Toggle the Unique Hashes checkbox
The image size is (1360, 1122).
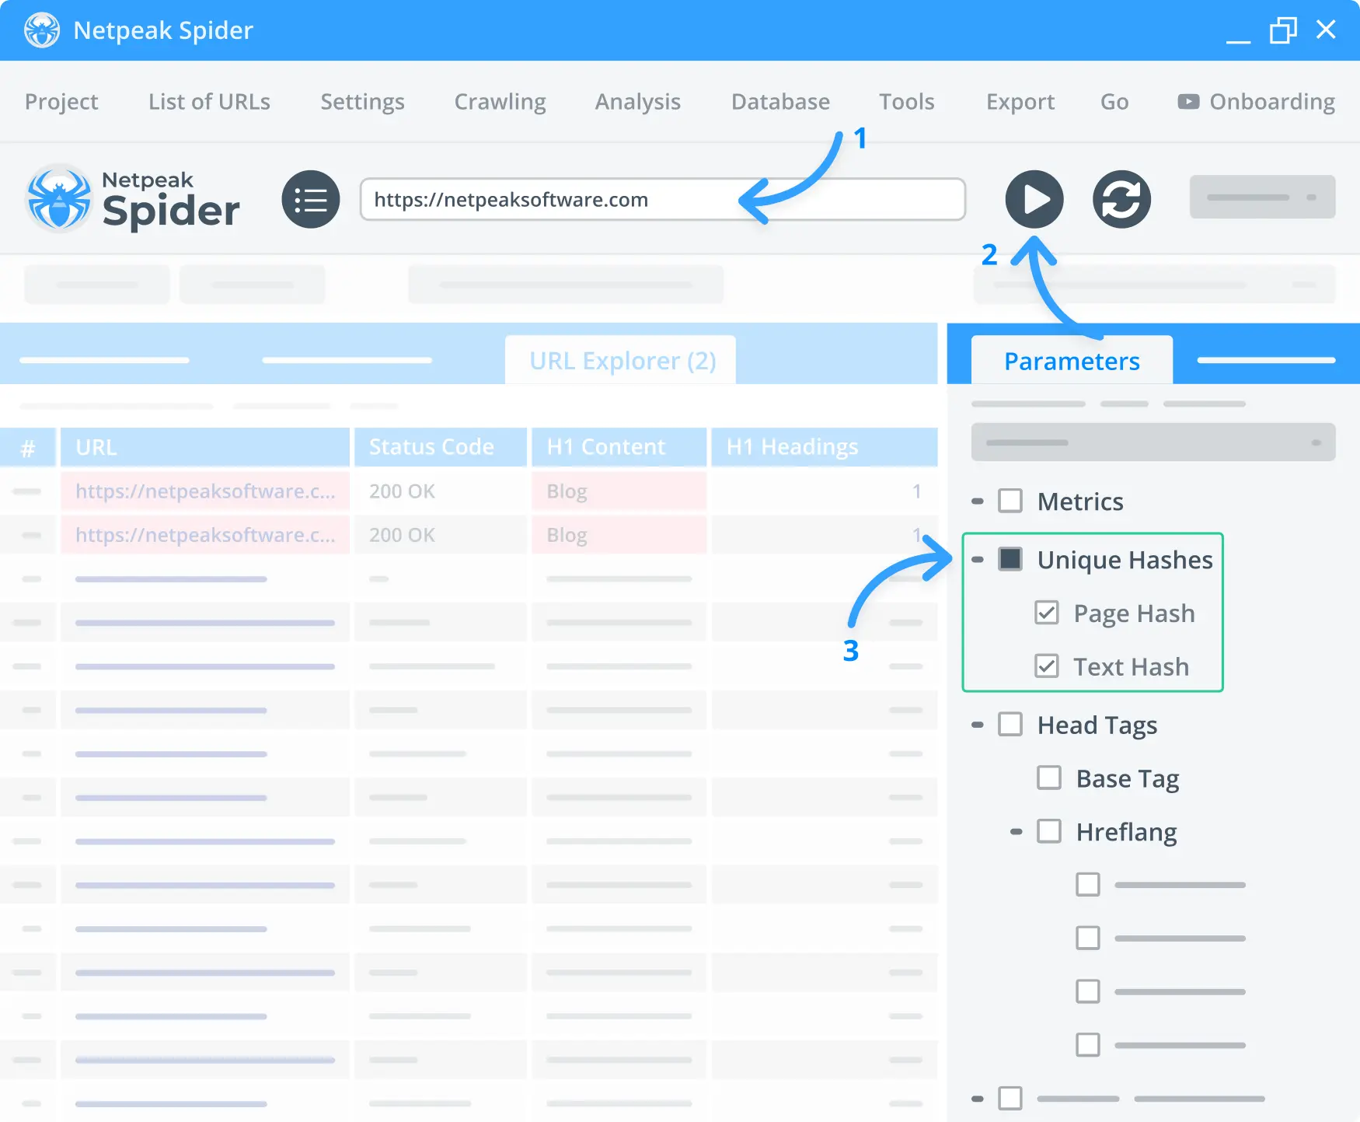(x=1010, y=559)
